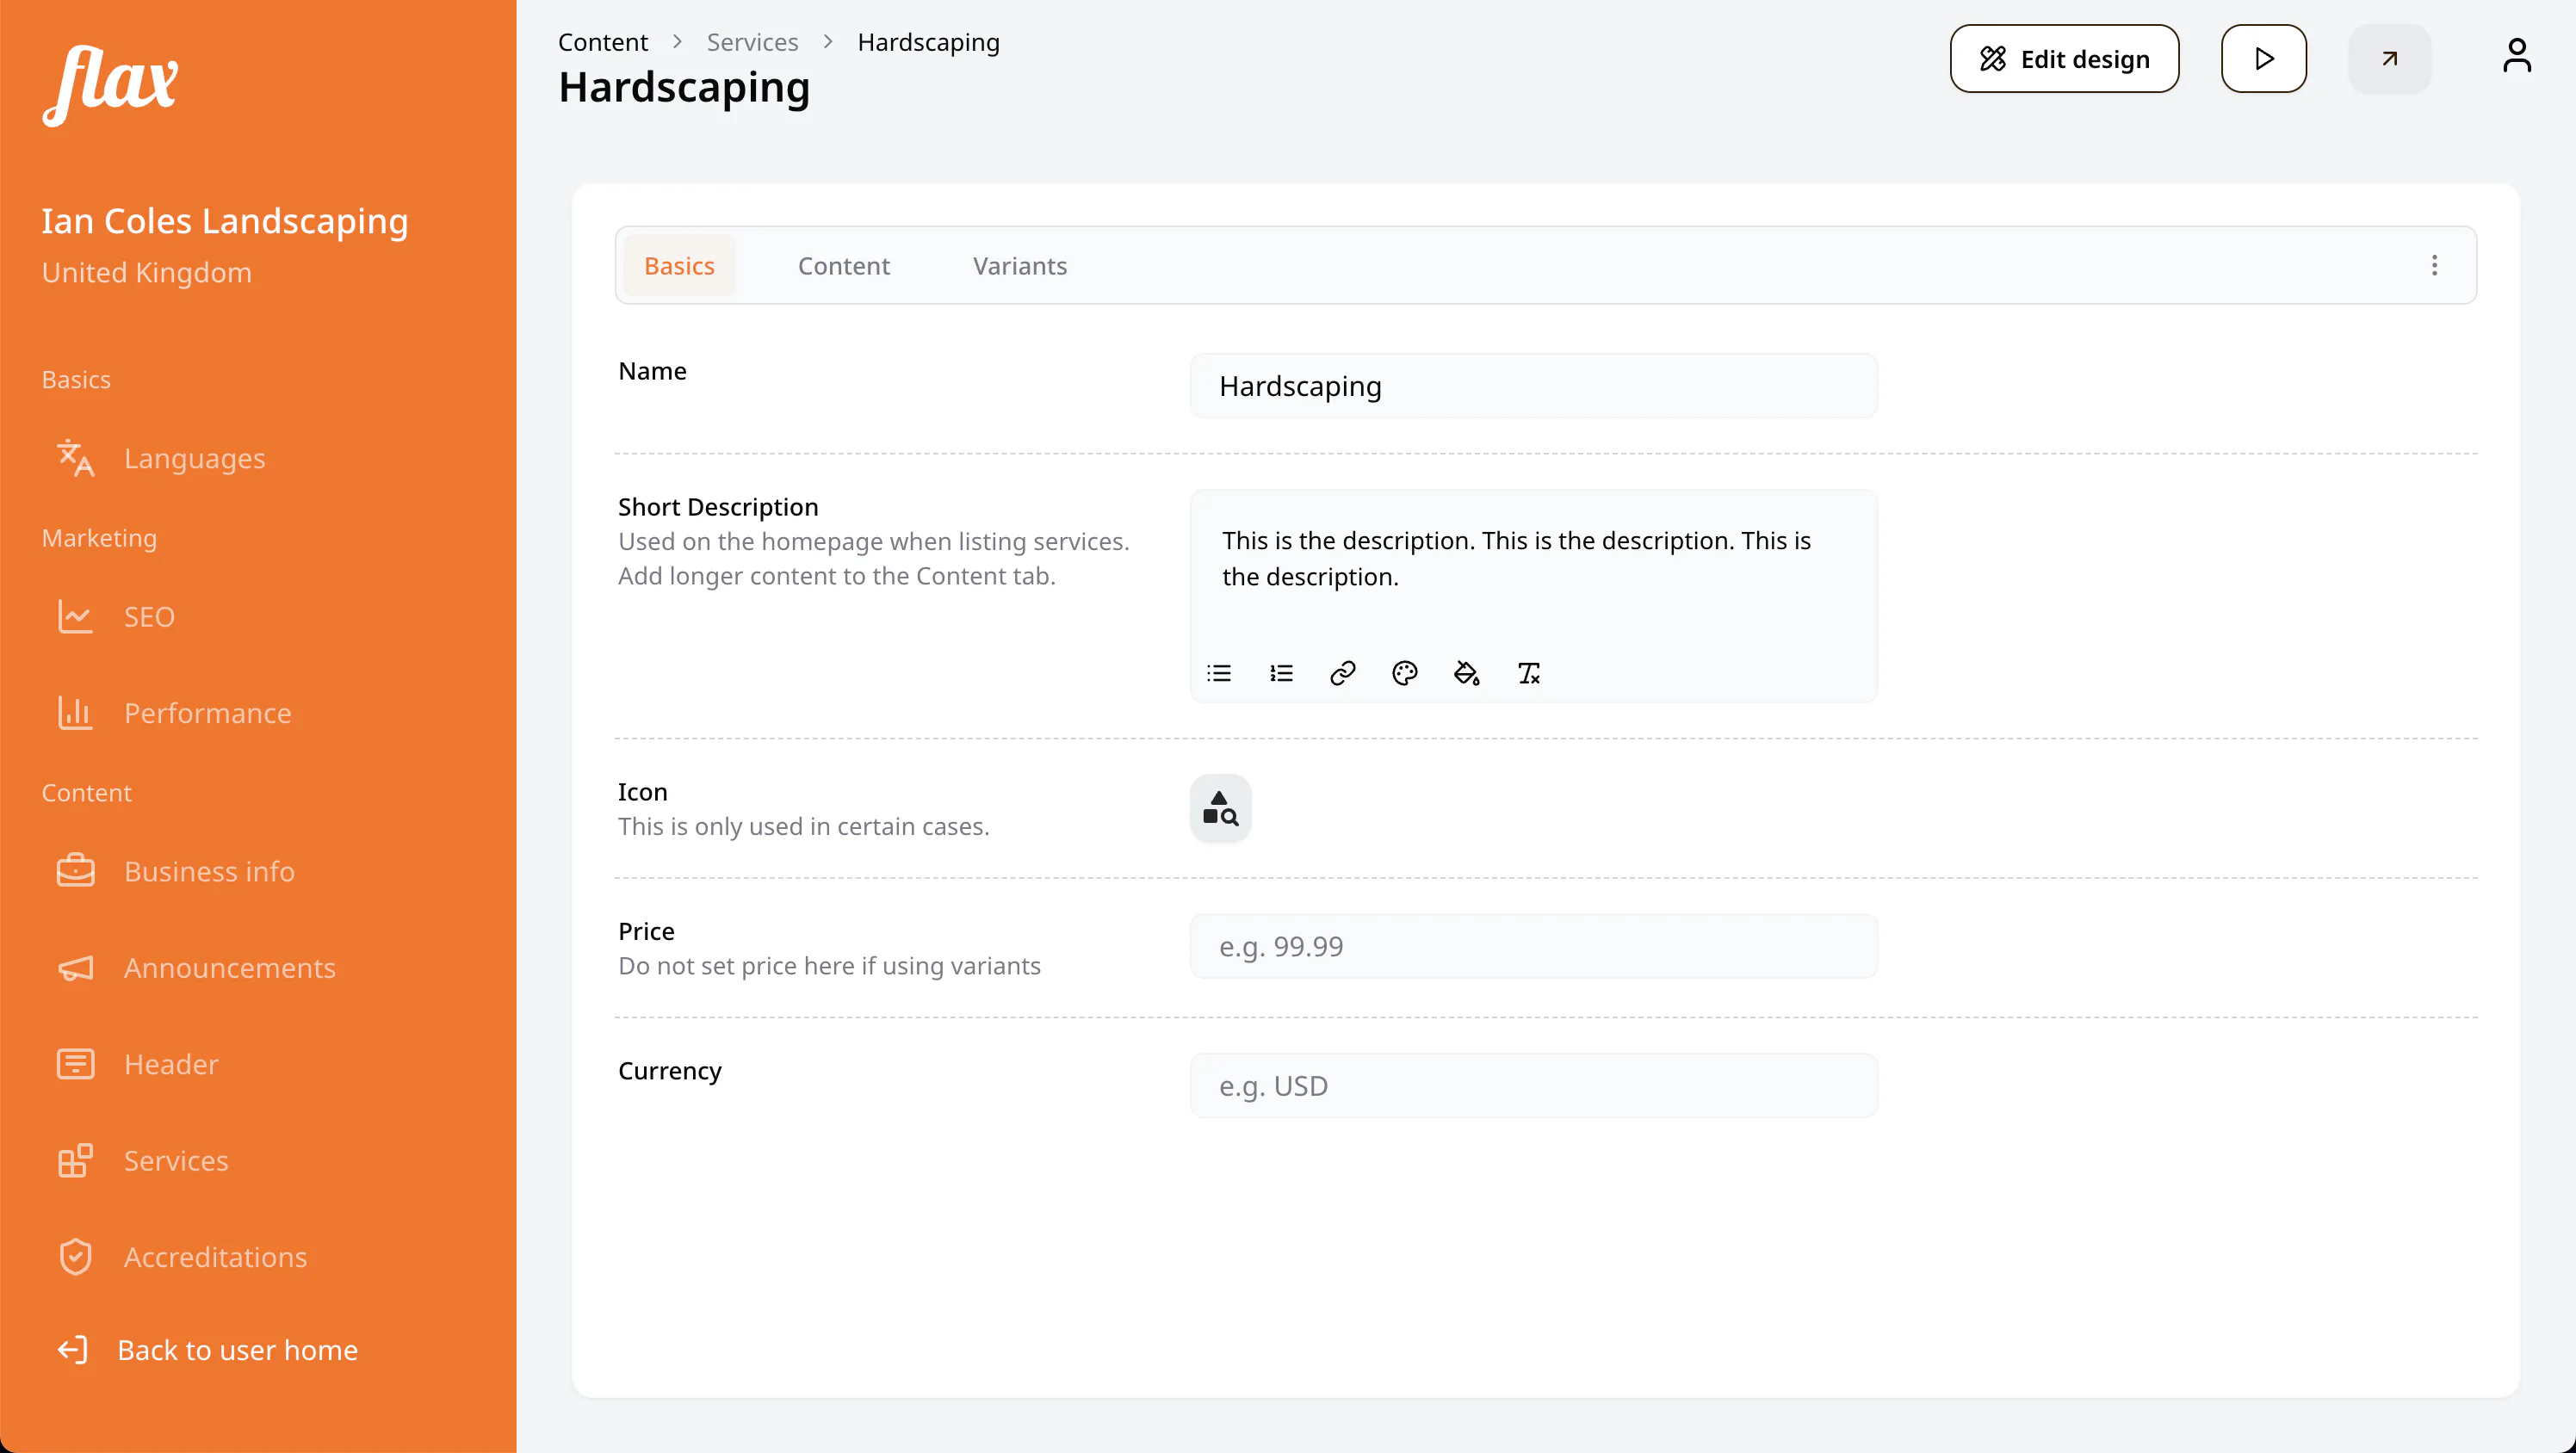Switch to the Variants tab

point(1020,266)
